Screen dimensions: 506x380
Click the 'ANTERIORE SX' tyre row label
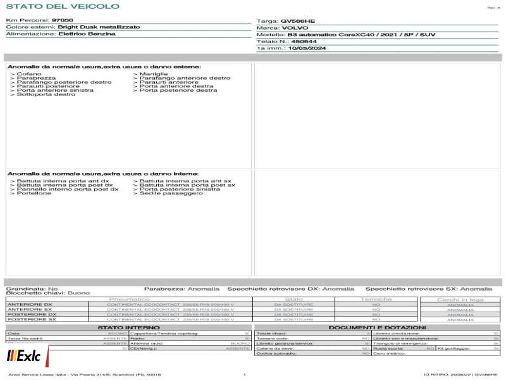(30, 310)
